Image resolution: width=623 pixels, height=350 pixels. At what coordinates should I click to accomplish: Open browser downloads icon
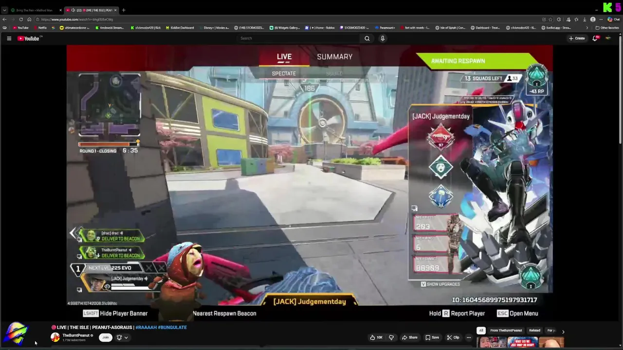(585, 19)
